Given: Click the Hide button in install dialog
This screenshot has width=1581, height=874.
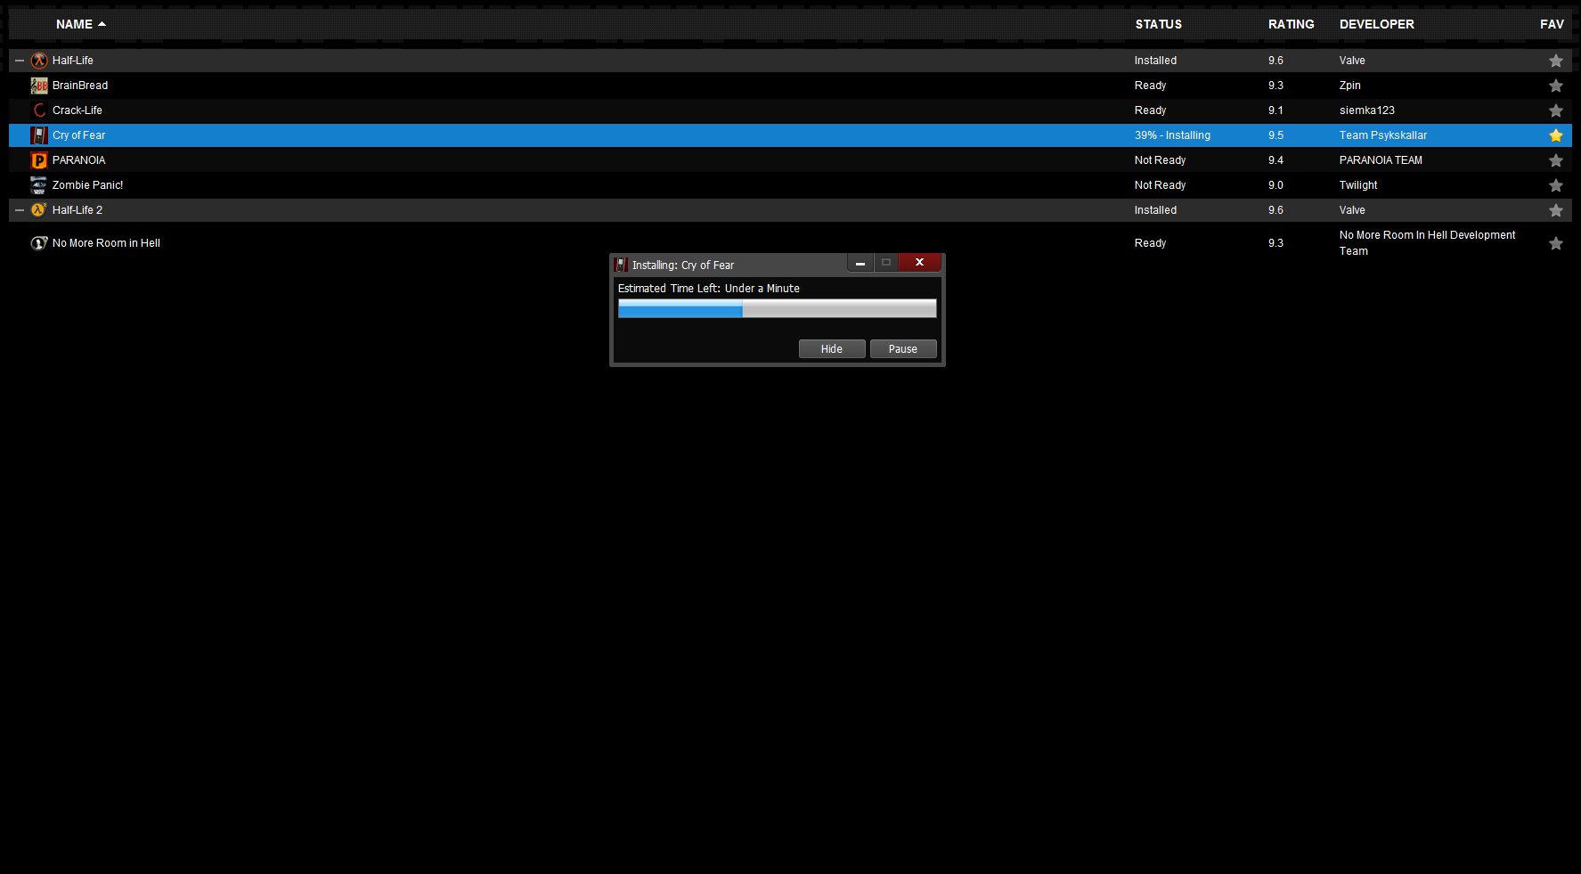Looking at the screenshot, I should (x=832, y=349).
